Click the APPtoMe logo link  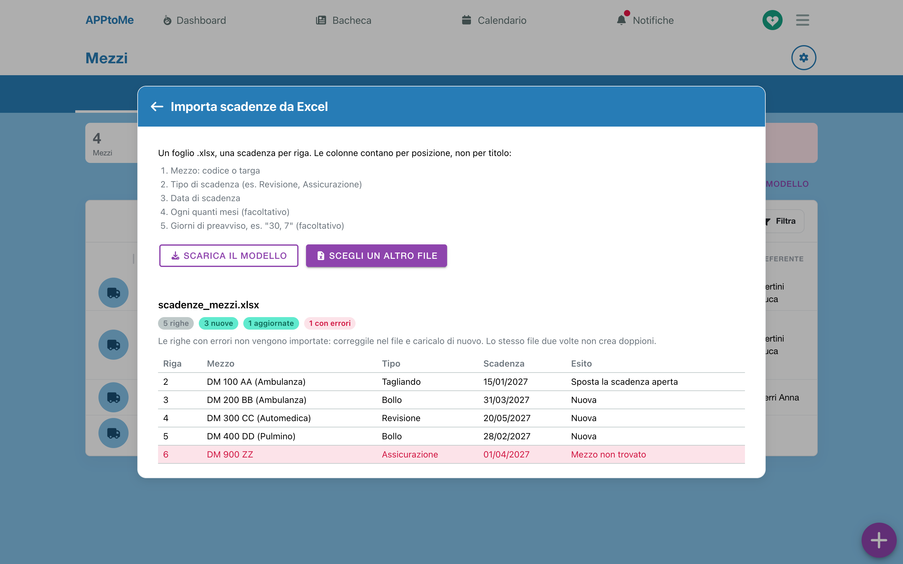[x=109, y=20]
